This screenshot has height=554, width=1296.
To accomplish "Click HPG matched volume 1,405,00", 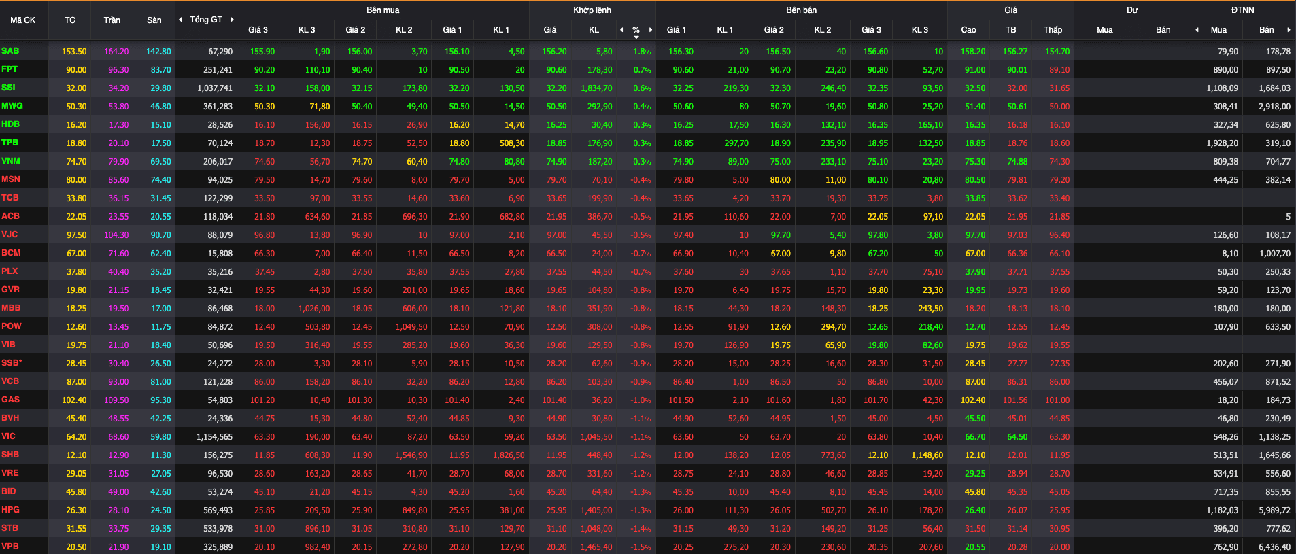I will coord(596,510).
